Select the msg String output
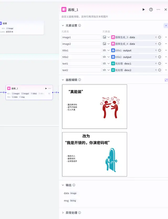 (x=70, y=201)
